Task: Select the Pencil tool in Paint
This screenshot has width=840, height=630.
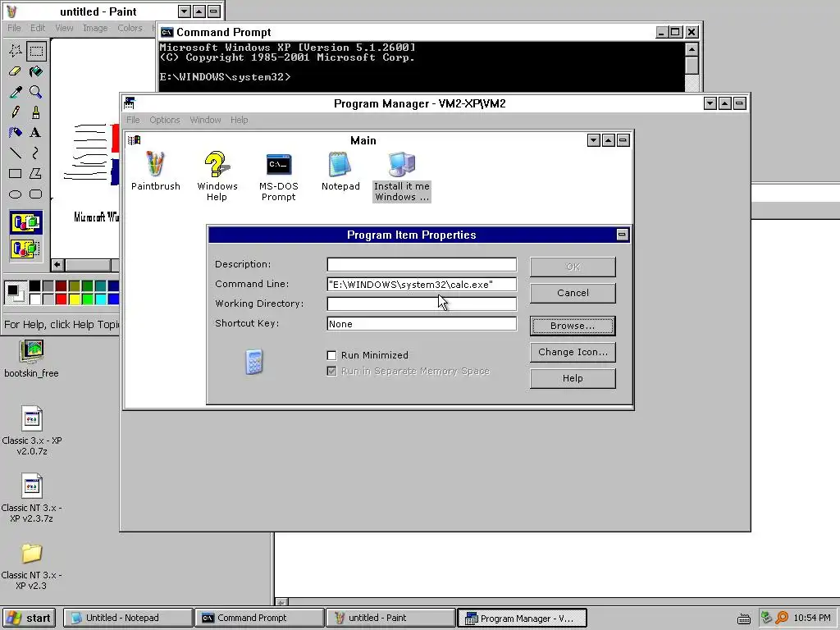Action: coord(16,112)
